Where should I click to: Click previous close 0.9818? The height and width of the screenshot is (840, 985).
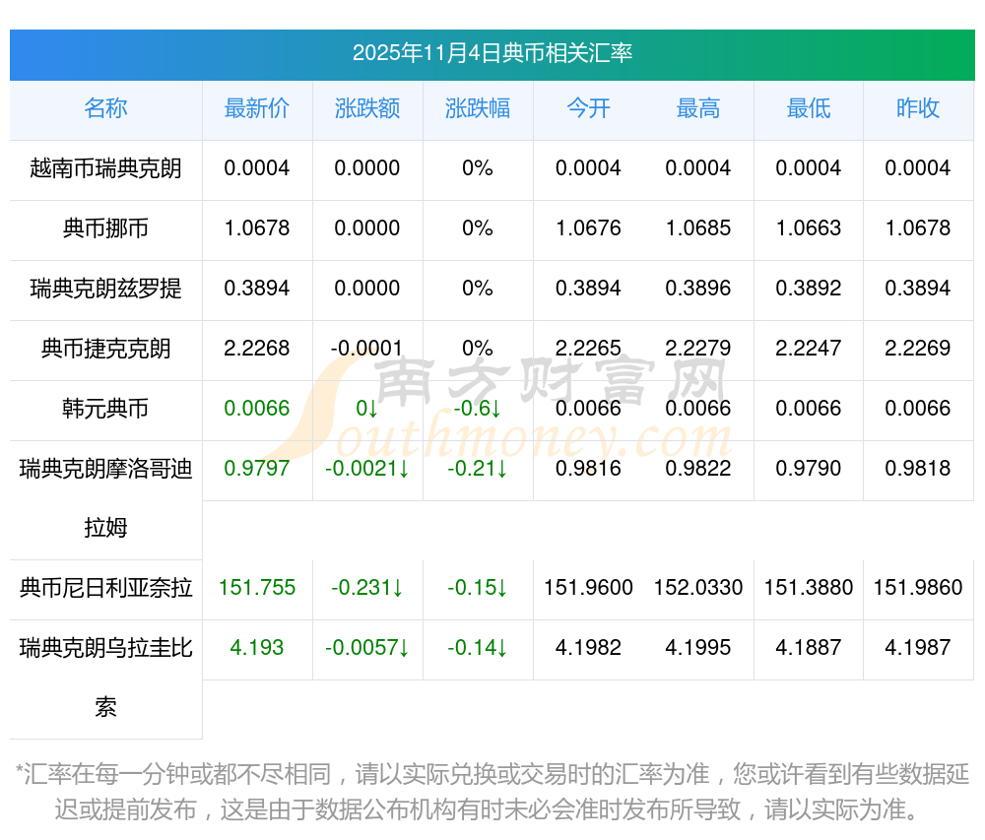(918, 469)
